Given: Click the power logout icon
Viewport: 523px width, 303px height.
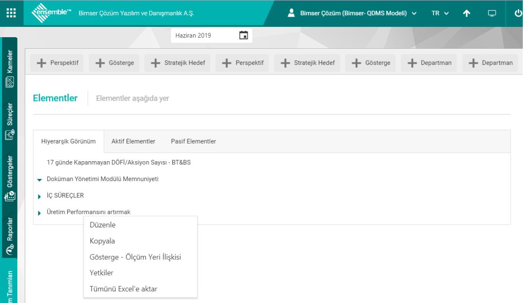Looking at the screenshot, I should 518,13.
